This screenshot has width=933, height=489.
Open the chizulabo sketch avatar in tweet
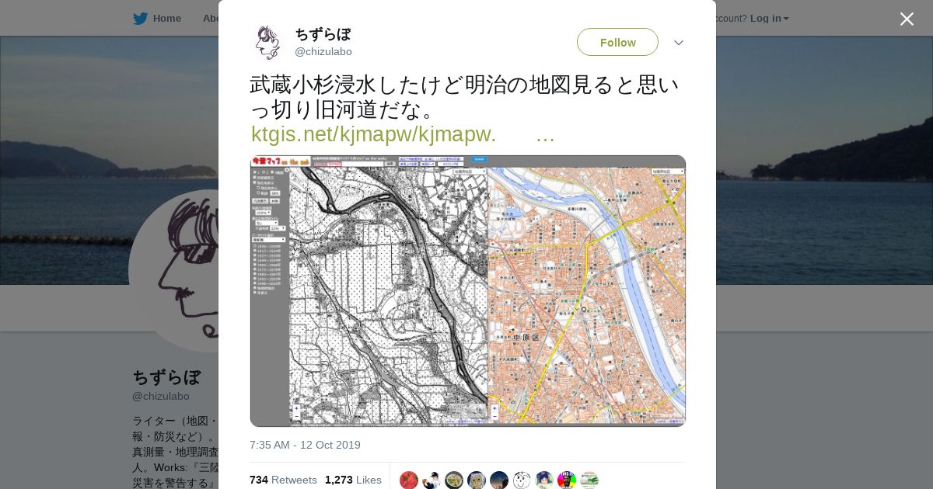point(267,42)
